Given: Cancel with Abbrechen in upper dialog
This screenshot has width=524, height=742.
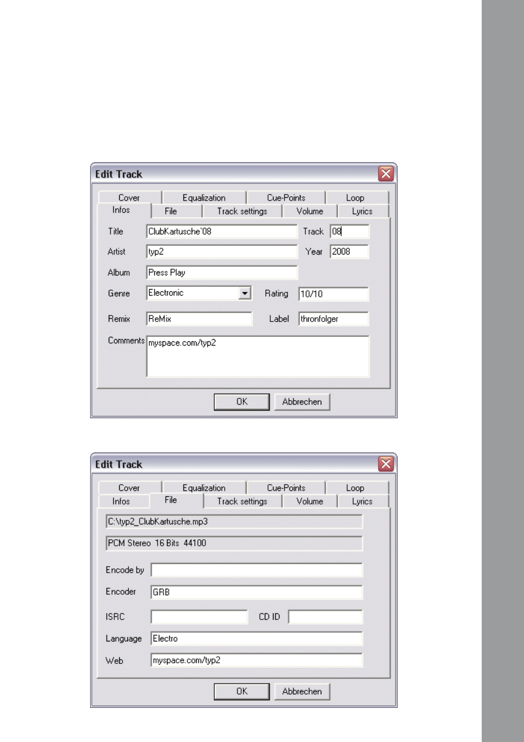Looking at the screenshot, I should pyautogui.click(x=302, y=402).
